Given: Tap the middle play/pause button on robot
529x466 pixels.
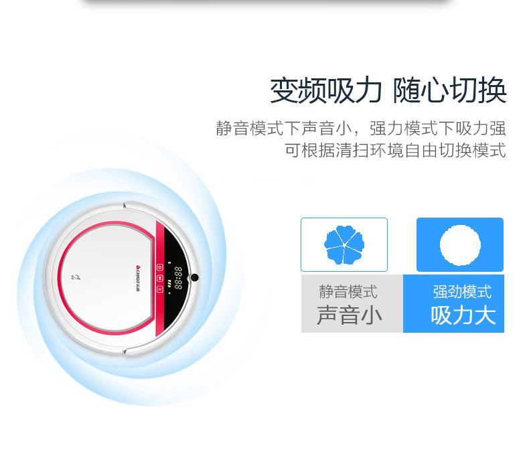Looking at the screenshot, I should [160, 278].
